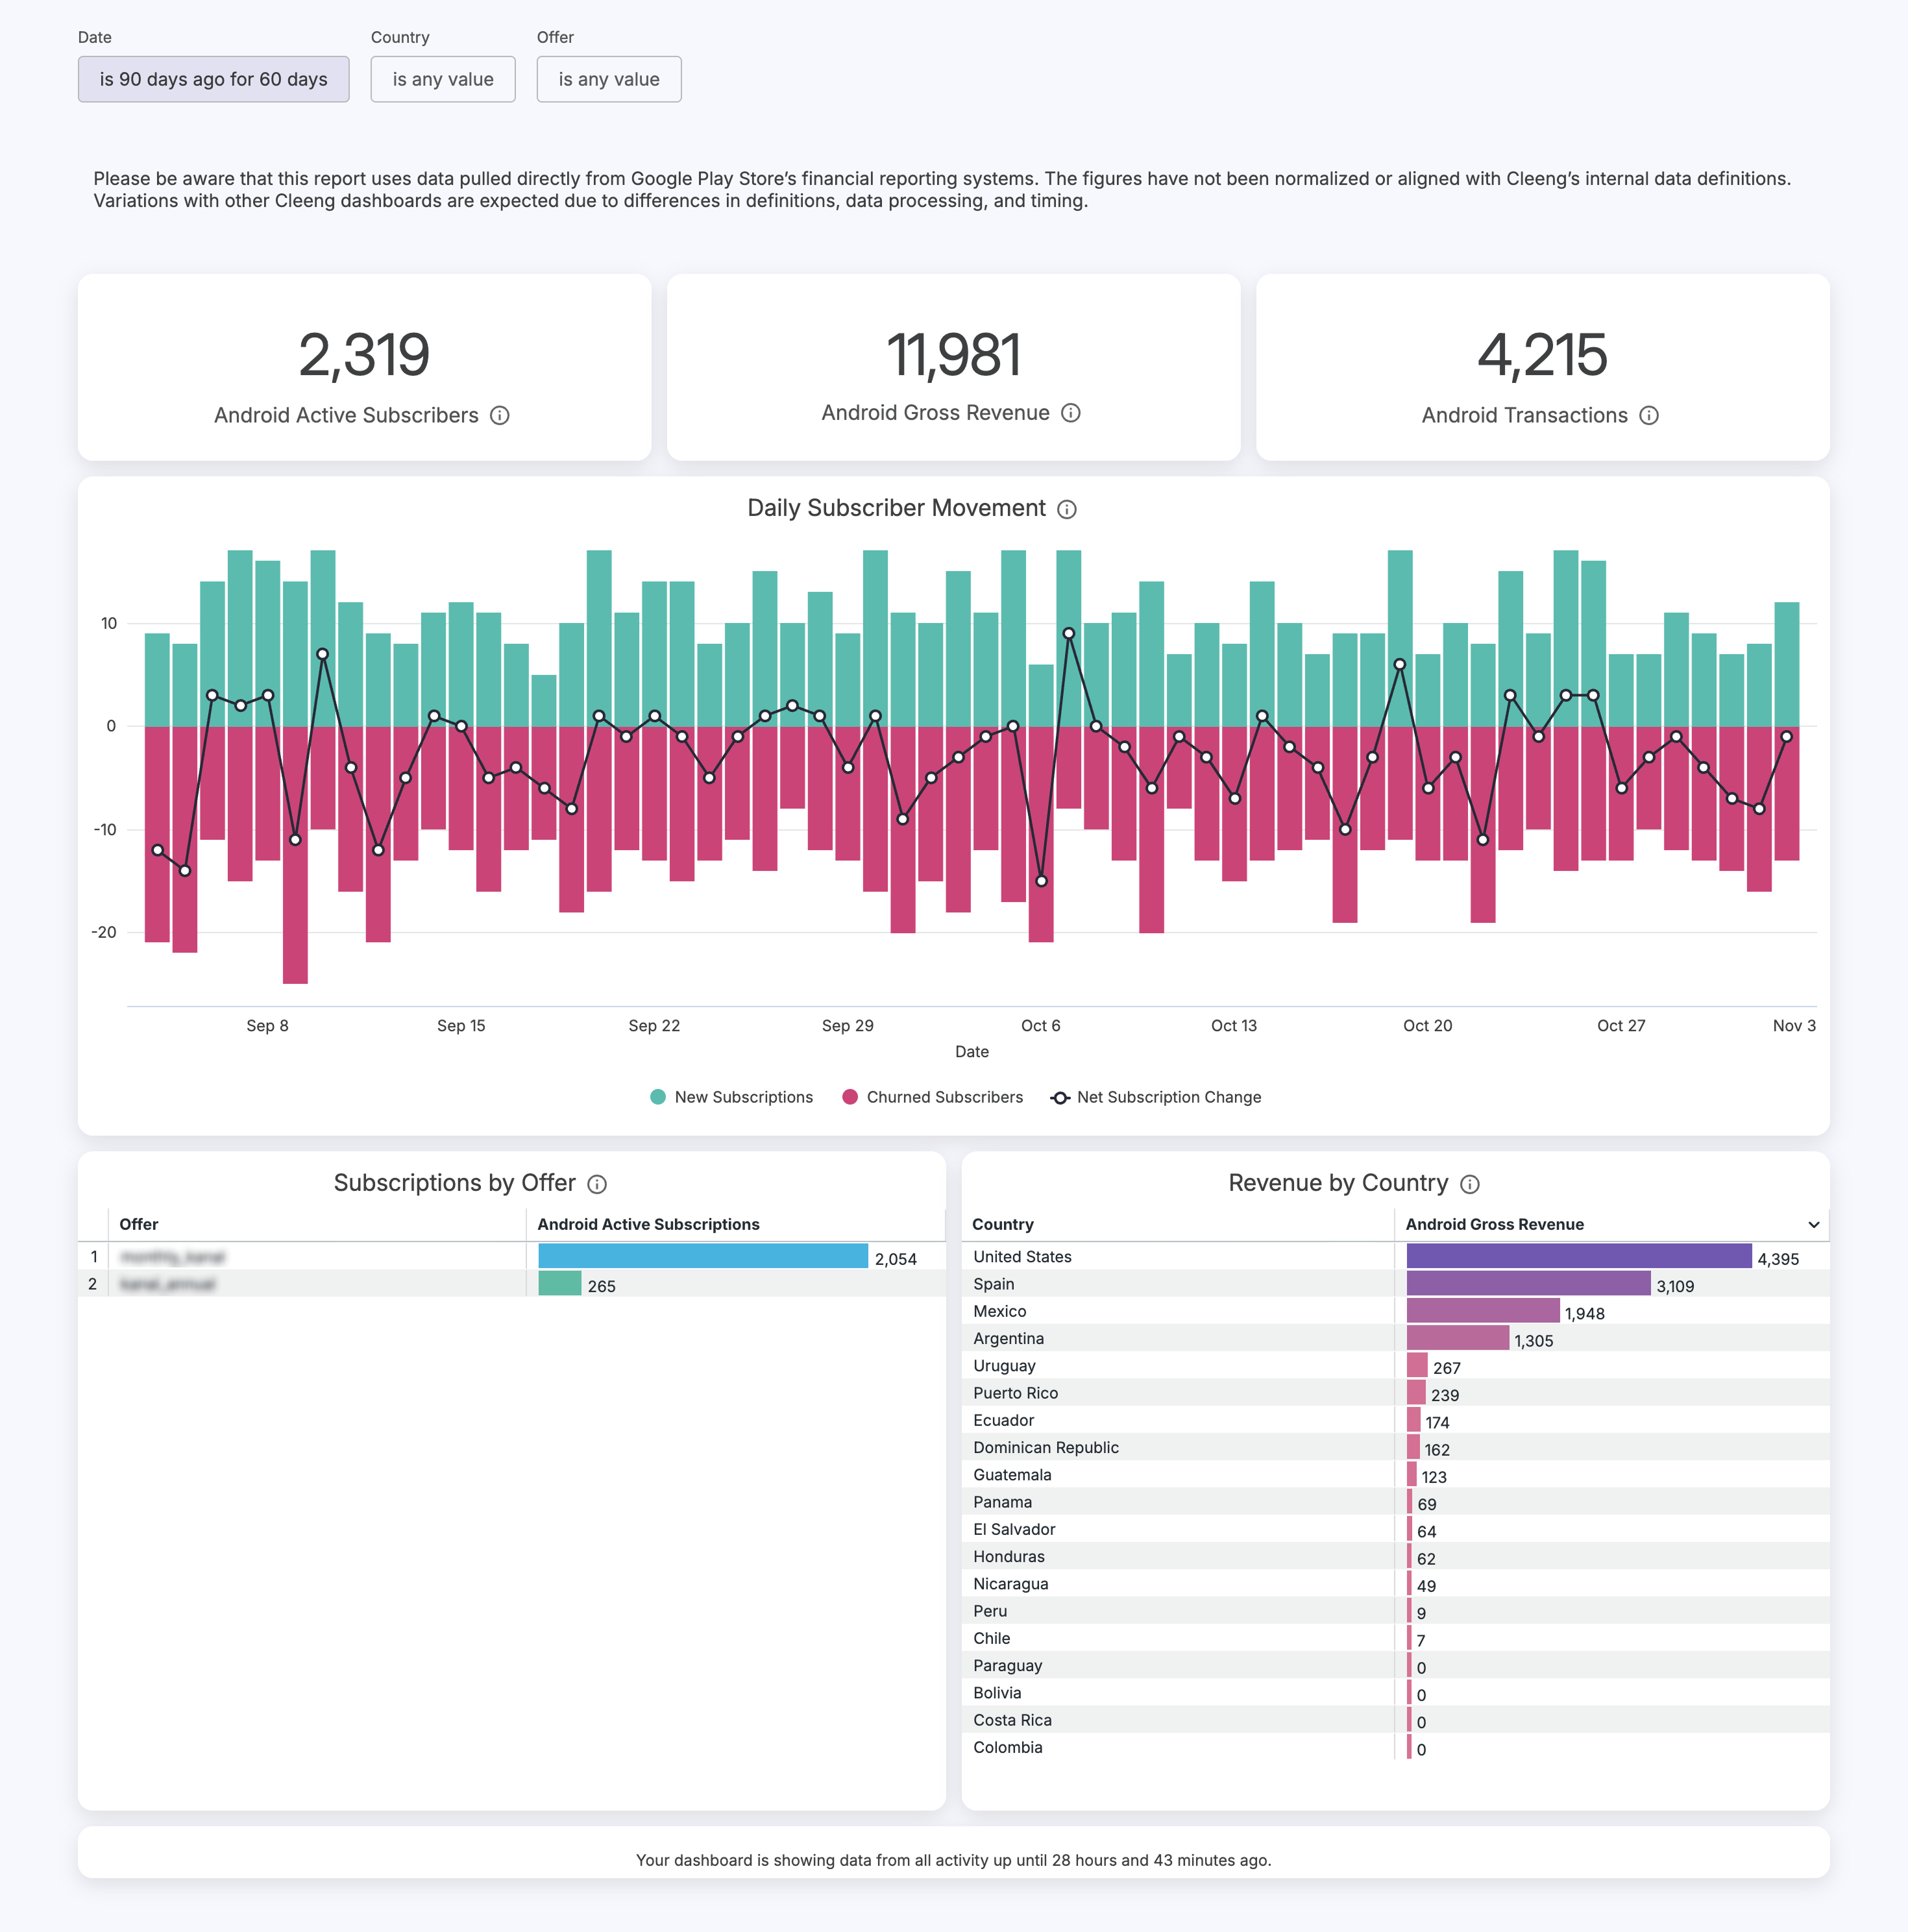The width and height of the screenshot is (1908, 1932).
Task: Click Nicaragua country row
Action: coord(1396,1583)
